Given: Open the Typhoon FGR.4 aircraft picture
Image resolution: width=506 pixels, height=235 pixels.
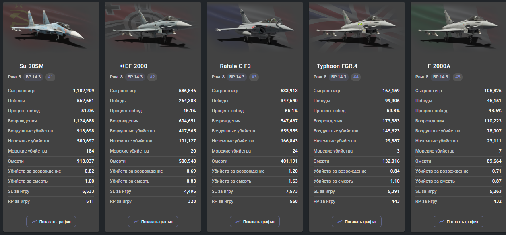Looking at the screenshot, I should [x=356, y=29].
